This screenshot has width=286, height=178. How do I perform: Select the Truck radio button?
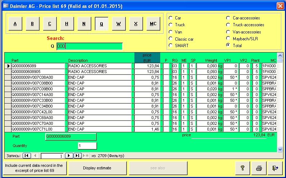point(171,25)
